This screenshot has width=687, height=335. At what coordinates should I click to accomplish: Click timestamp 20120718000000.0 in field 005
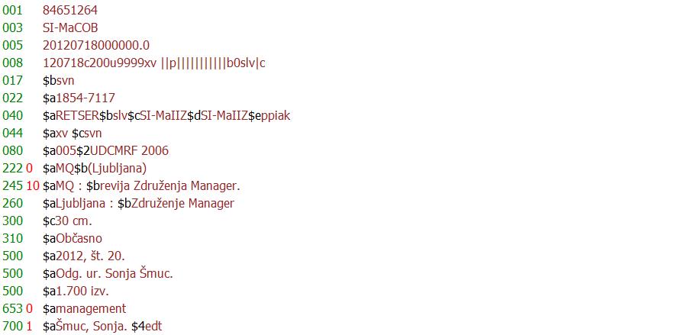tap(96, 46)
